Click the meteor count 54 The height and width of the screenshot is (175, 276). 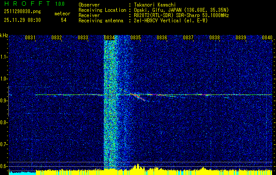point(64,20)
